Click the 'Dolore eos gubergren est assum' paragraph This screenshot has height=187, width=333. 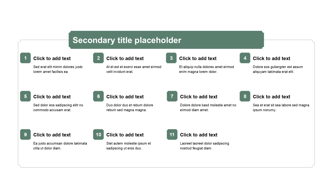278,69
